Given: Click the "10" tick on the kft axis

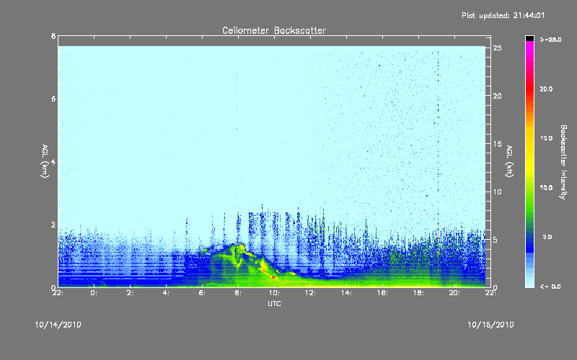Looking at the screenshot, I should coord(498,192).
